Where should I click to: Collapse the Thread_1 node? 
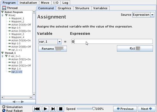pos(3,53)
